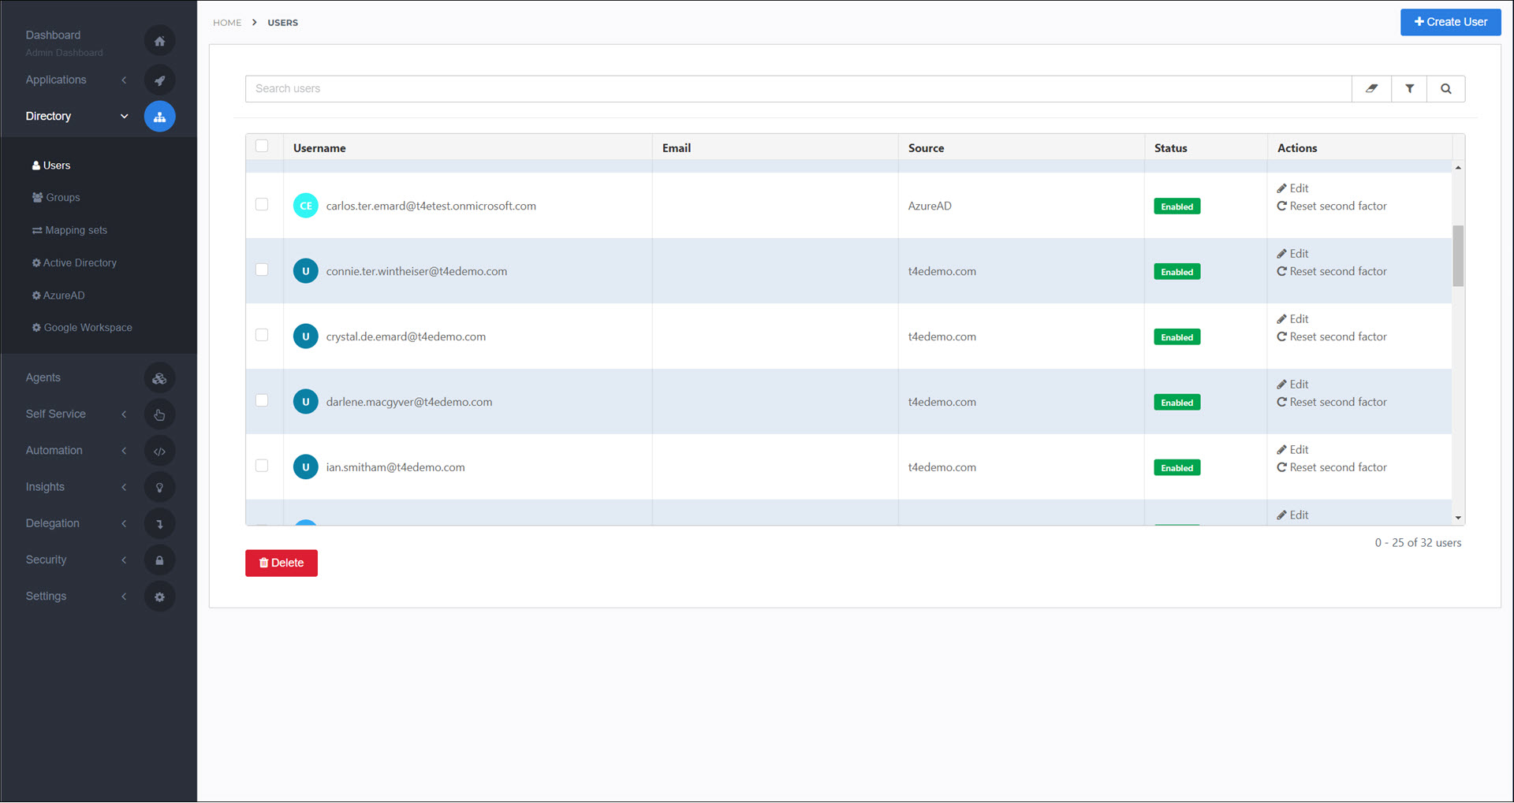The image size is (1514, 803).
Task: Click the table vertical scrollbar thumb
Action: [x=1458, y=256]
